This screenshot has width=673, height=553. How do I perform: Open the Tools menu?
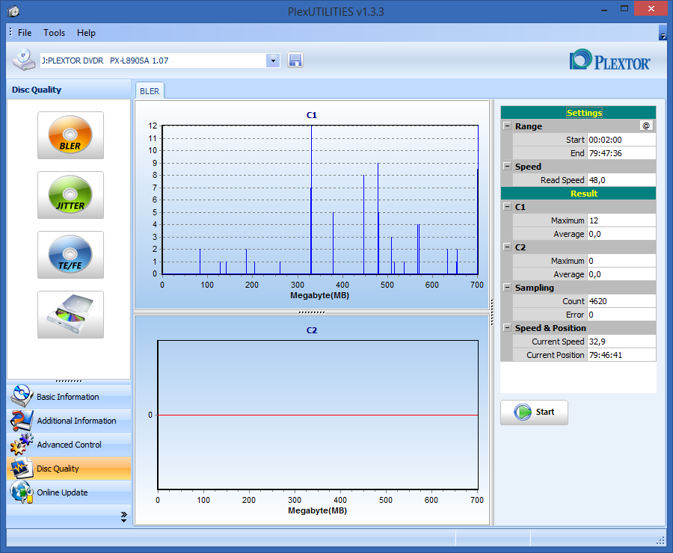pos(54,33)
